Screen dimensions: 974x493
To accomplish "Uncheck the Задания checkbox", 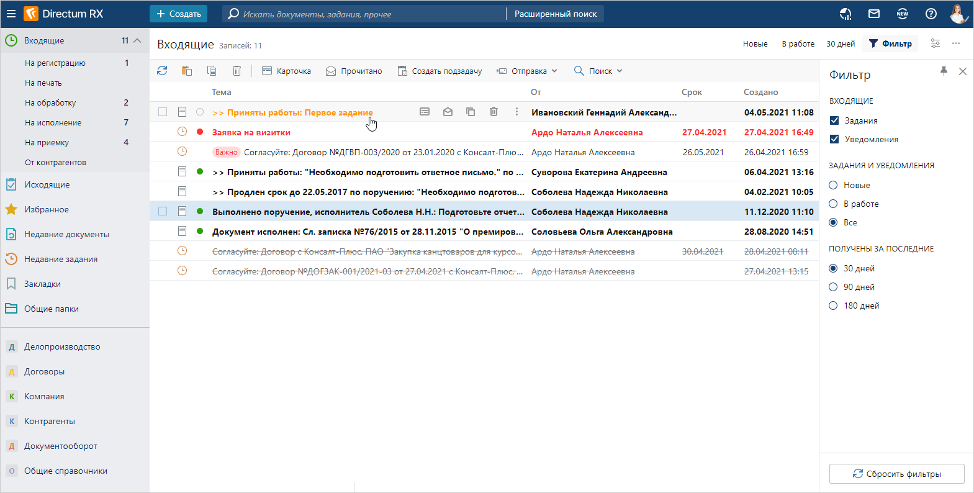I will coord(834,120).
